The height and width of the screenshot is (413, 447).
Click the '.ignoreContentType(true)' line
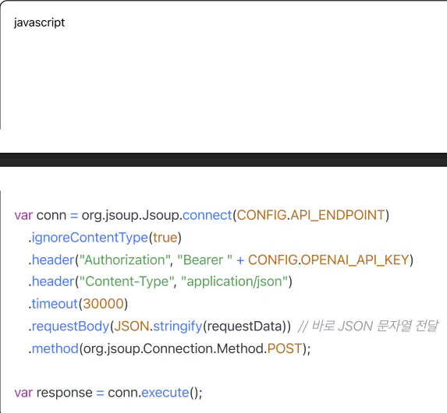tap(105, 238)
